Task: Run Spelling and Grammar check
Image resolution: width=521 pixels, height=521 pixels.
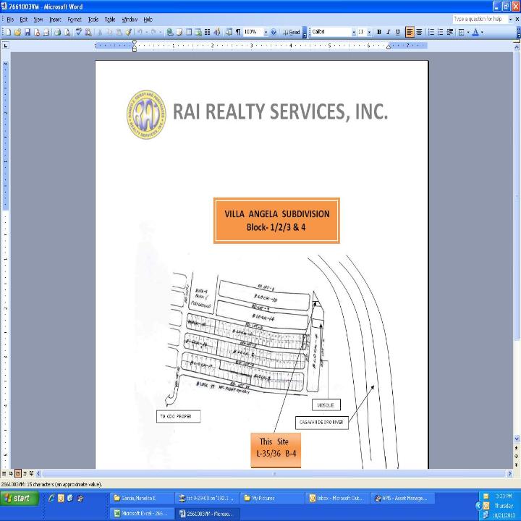Action: coord(79,33)
